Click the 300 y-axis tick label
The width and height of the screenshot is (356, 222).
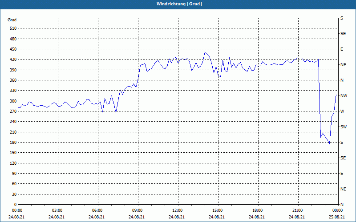[x=13, y=101]
